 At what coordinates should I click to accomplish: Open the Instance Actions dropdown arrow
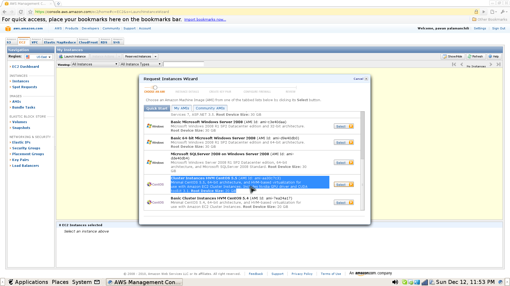[x=119, y=56]
